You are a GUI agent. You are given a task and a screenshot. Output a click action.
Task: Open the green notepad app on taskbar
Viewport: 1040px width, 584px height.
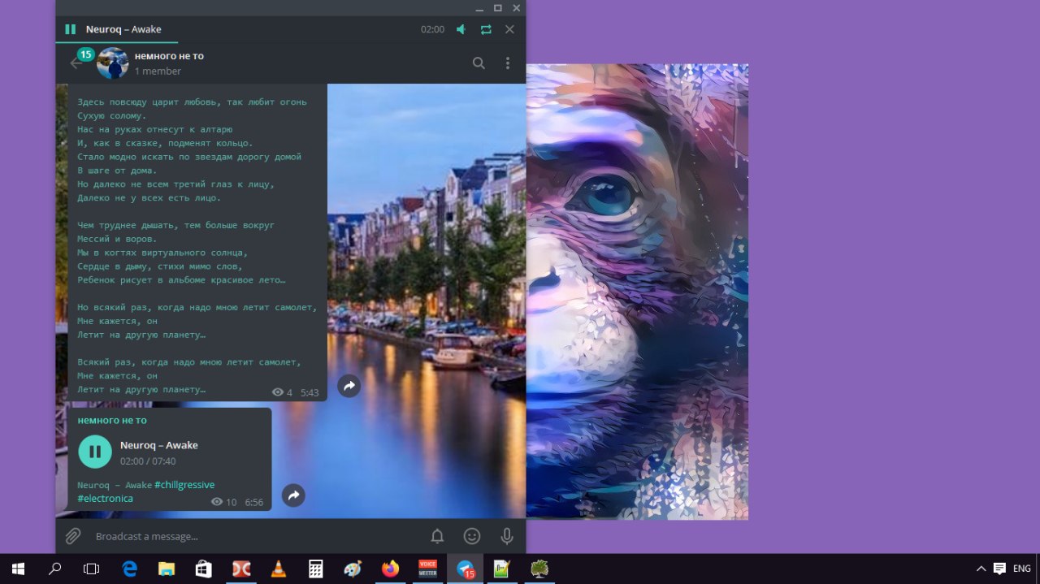tap(501, 569)
